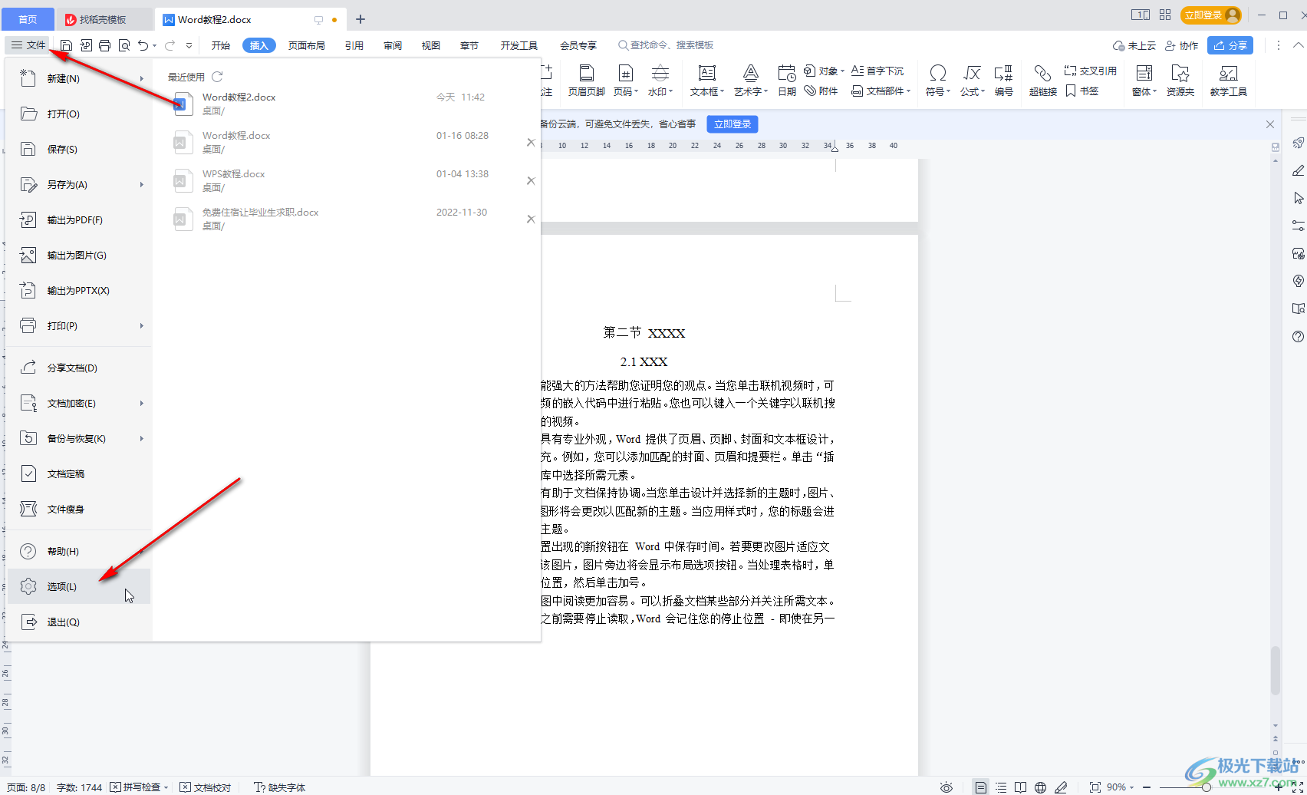1307x795 pixels.
Task: Expand Document Encryption (文档加密) submenu
Action: 142,403
